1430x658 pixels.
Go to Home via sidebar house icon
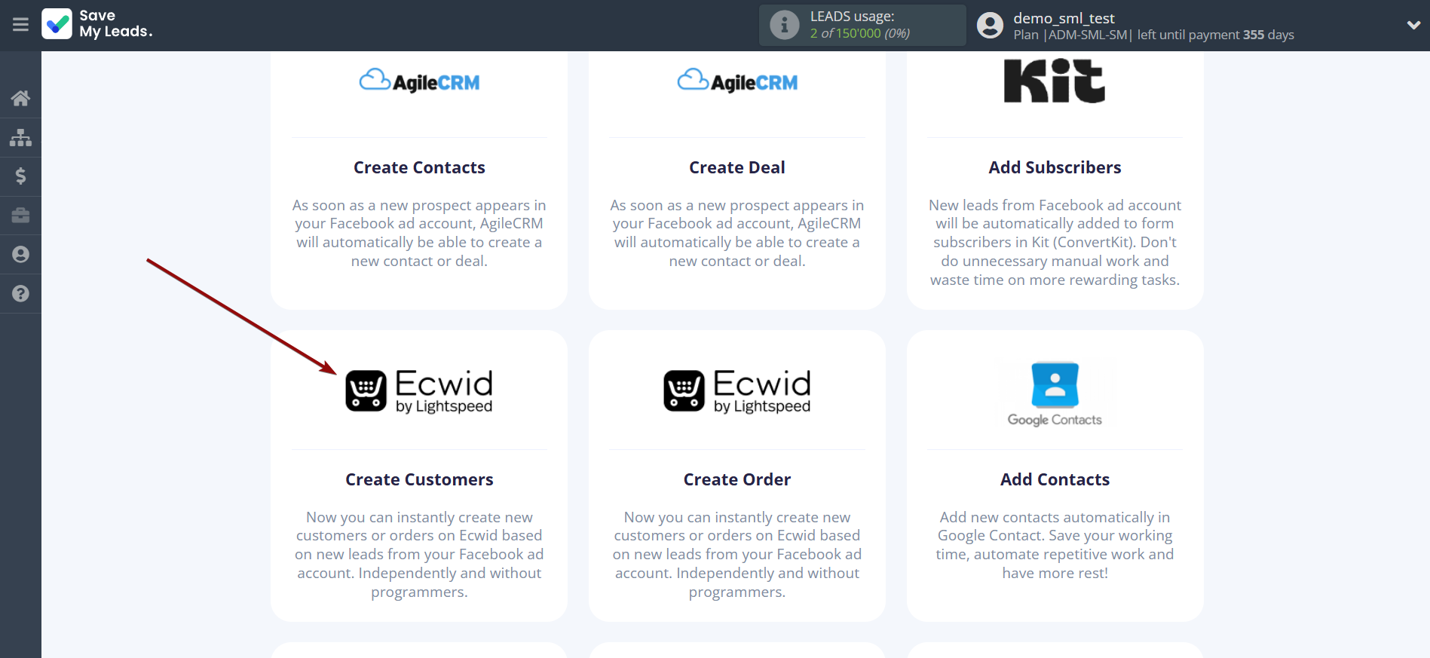click(20, 98)
